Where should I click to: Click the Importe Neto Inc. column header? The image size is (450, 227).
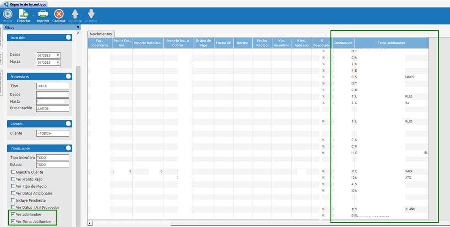tap(148, 43)
